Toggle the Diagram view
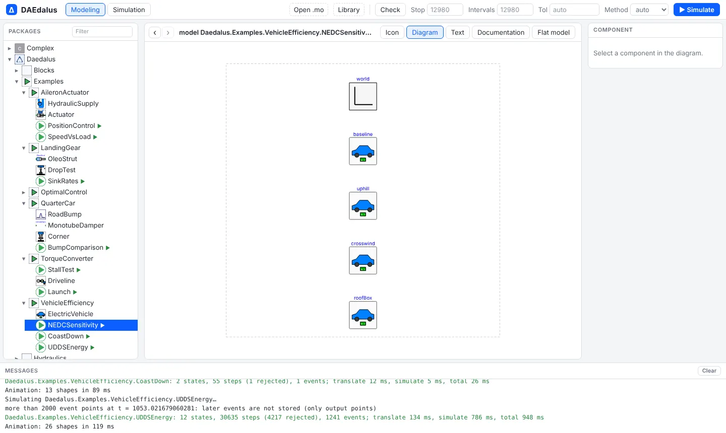The width and height of the screenshot is (726, 433). [425, 32]
